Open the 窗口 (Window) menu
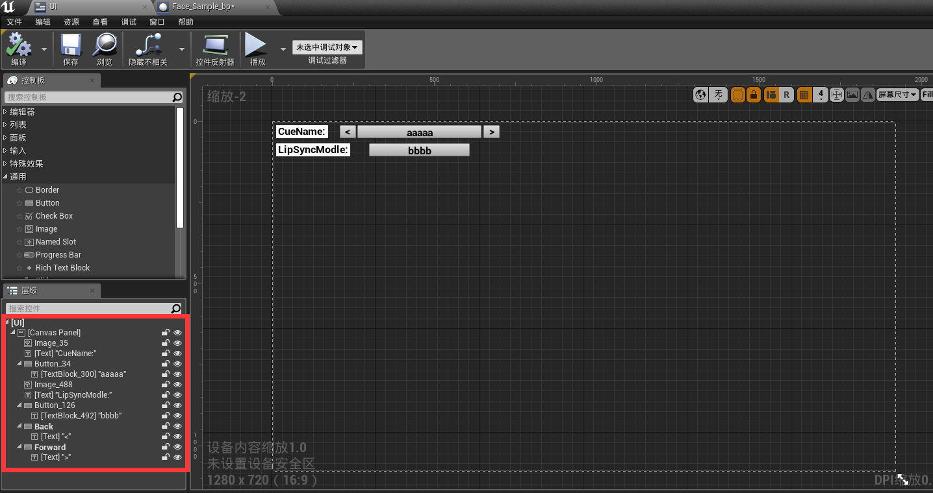 click(x=157, y=22)
